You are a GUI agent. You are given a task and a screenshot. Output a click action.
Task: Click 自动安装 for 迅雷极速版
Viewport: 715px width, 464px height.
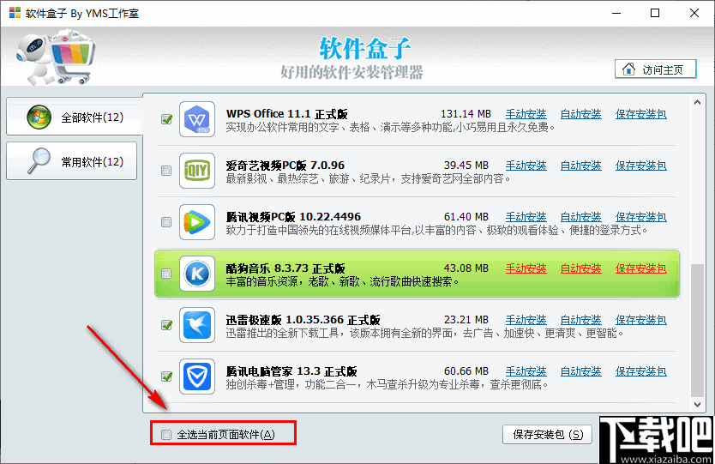pyautogui.click(x=580, y=320)
